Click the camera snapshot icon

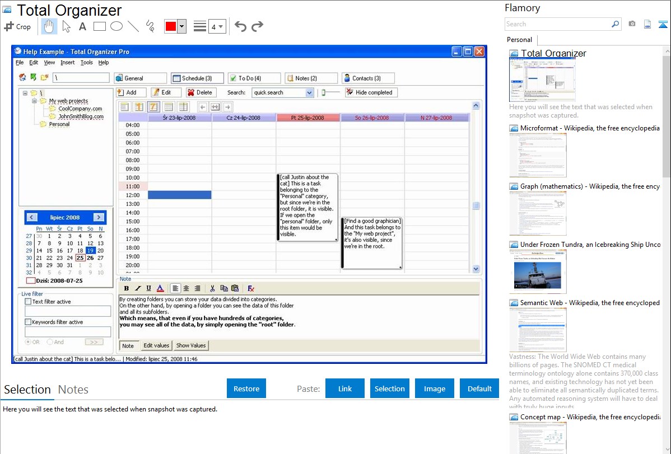coord(632,24)
